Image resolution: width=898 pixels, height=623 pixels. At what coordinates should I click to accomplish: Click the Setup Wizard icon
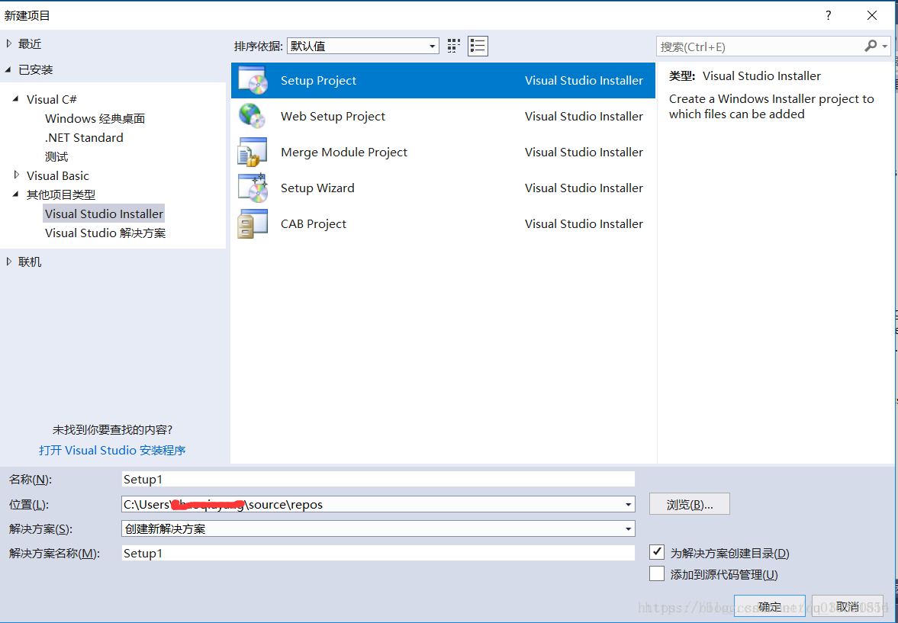click(253, 188)
